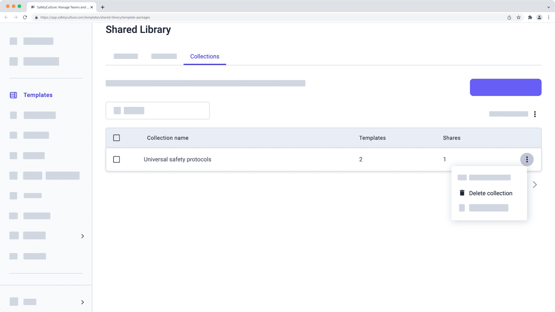Bookmark the page with the star icon
This screenshot has height=312, width=555.
tap(519, 17)
